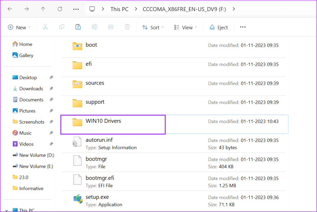317x212 pixels.
Task: Eject the F: drive
Action: point(219,27)
